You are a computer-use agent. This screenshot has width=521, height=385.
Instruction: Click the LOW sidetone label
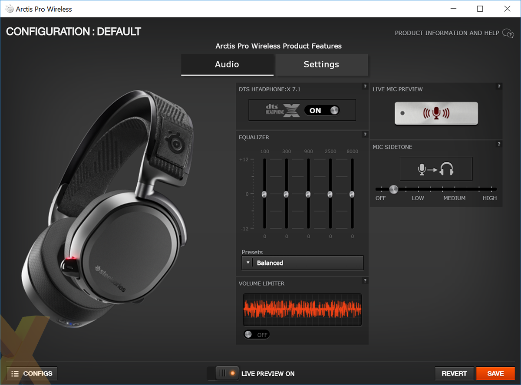(x=418, y=198)
